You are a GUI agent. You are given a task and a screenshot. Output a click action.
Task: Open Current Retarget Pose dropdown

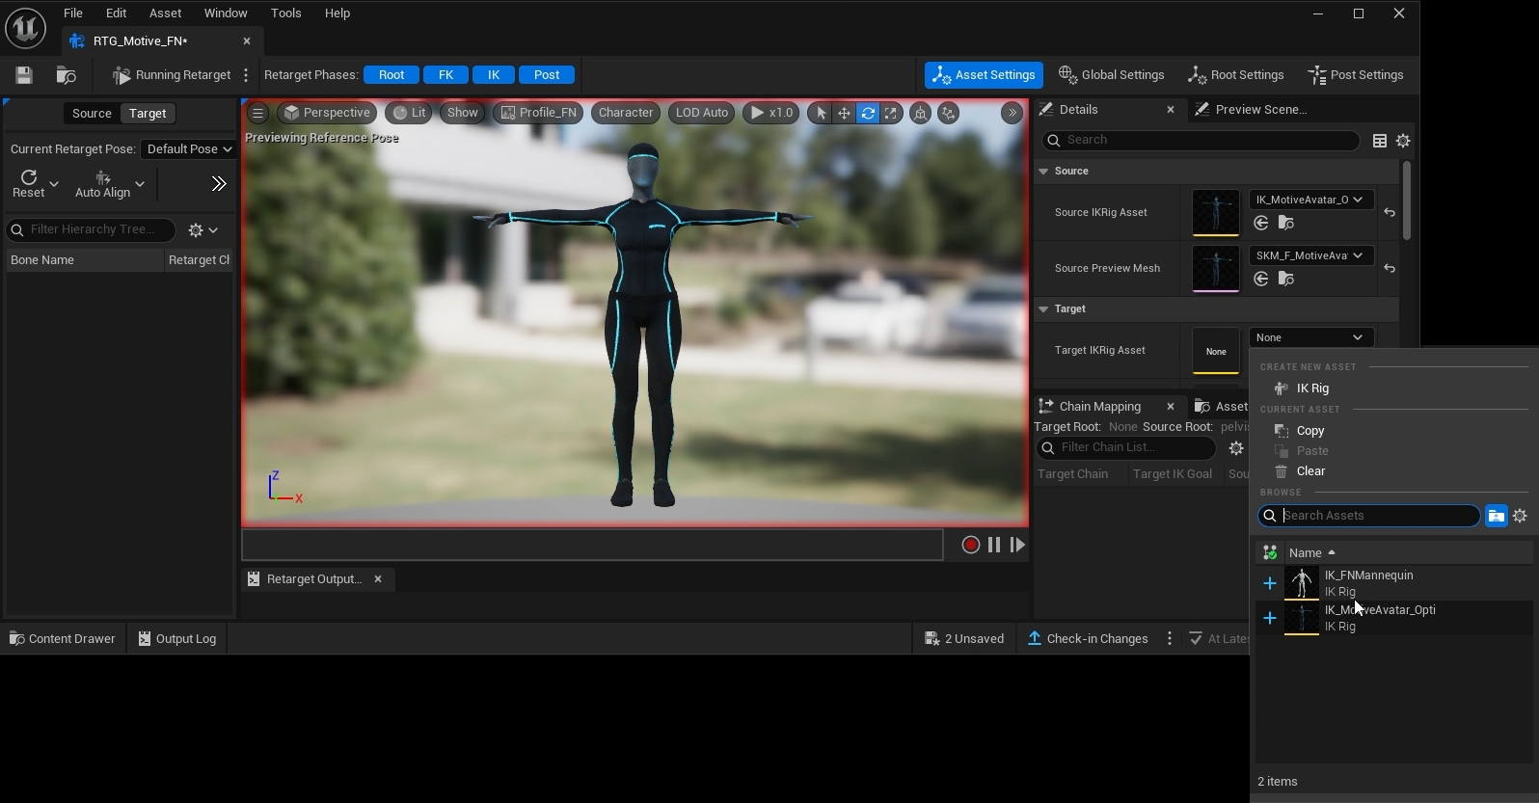(188, 149)
